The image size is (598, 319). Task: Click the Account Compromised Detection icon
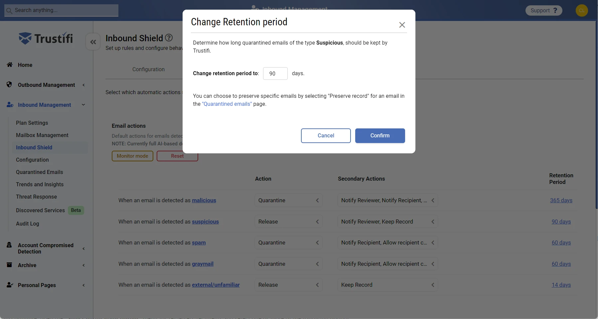click(9, 245)
